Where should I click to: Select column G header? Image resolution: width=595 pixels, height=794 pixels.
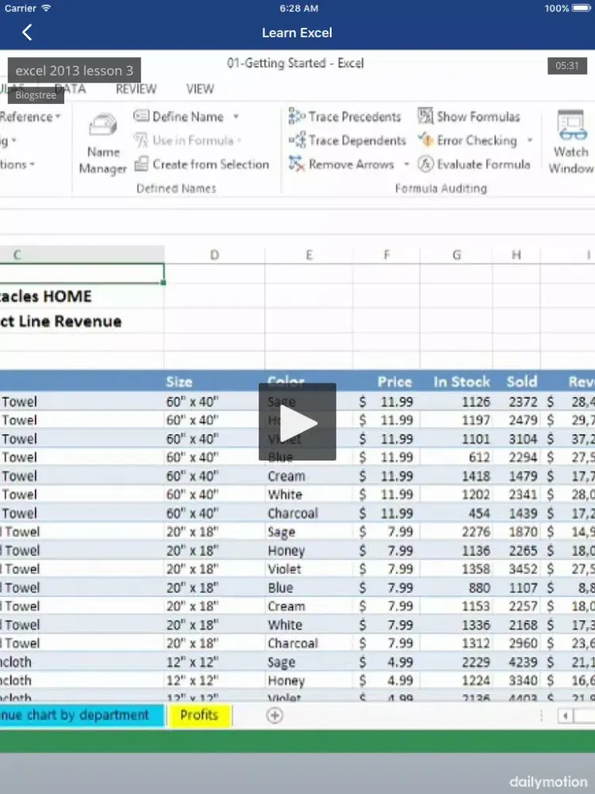[456, 255]
